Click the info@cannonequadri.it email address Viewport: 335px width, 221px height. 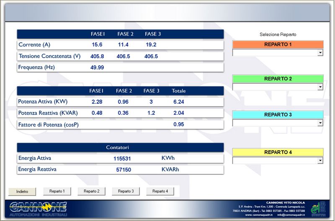coord(291,215)
